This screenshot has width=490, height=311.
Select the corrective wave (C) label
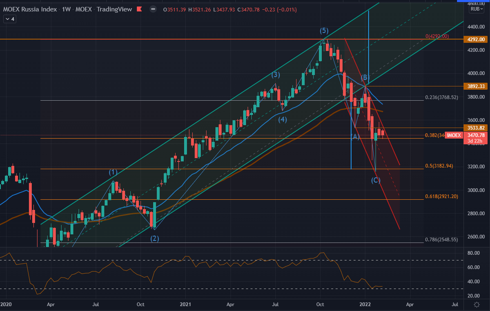click(376, 180)
